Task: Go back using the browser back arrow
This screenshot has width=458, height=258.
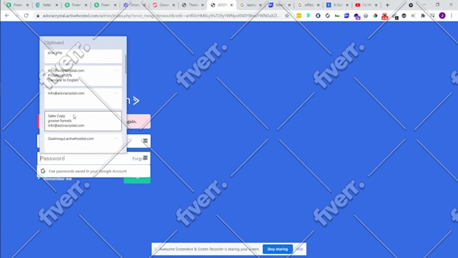Action: [7, 15]
